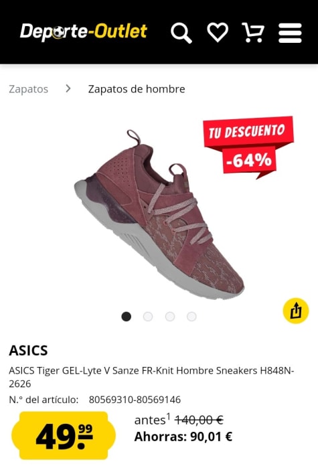The image size is (318, 472).
Task: Click the TU DESCUENTO -64% badge
Action: 248,147
